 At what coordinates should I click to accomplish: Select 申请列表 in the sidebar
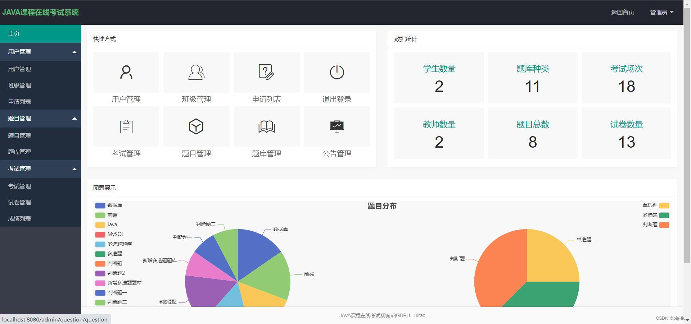click(40, 101)
